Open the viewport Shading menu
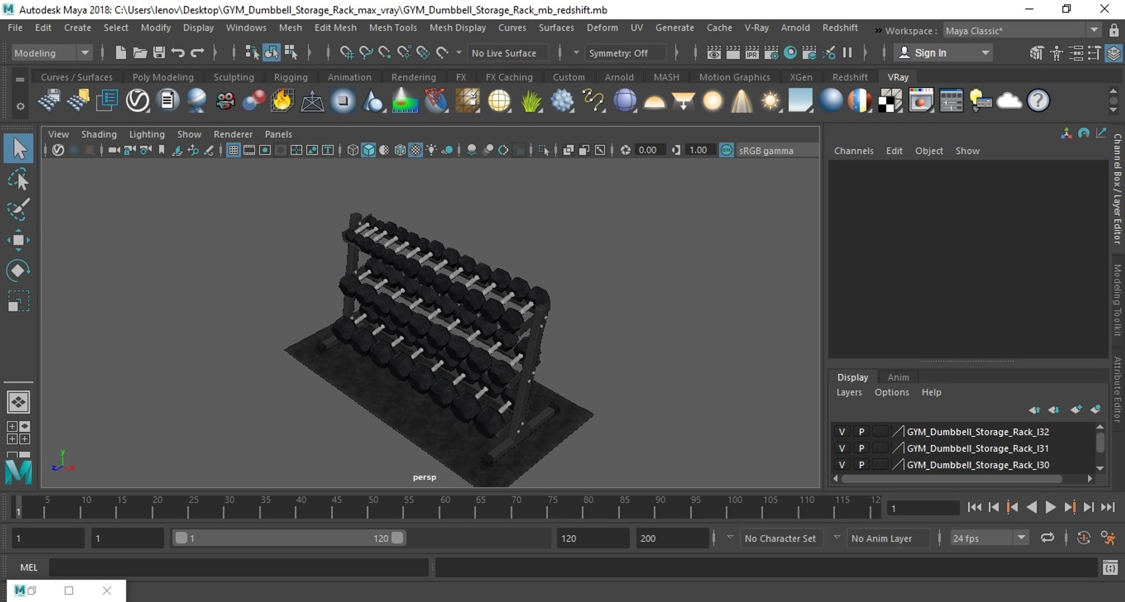 (x=98, y=134)
